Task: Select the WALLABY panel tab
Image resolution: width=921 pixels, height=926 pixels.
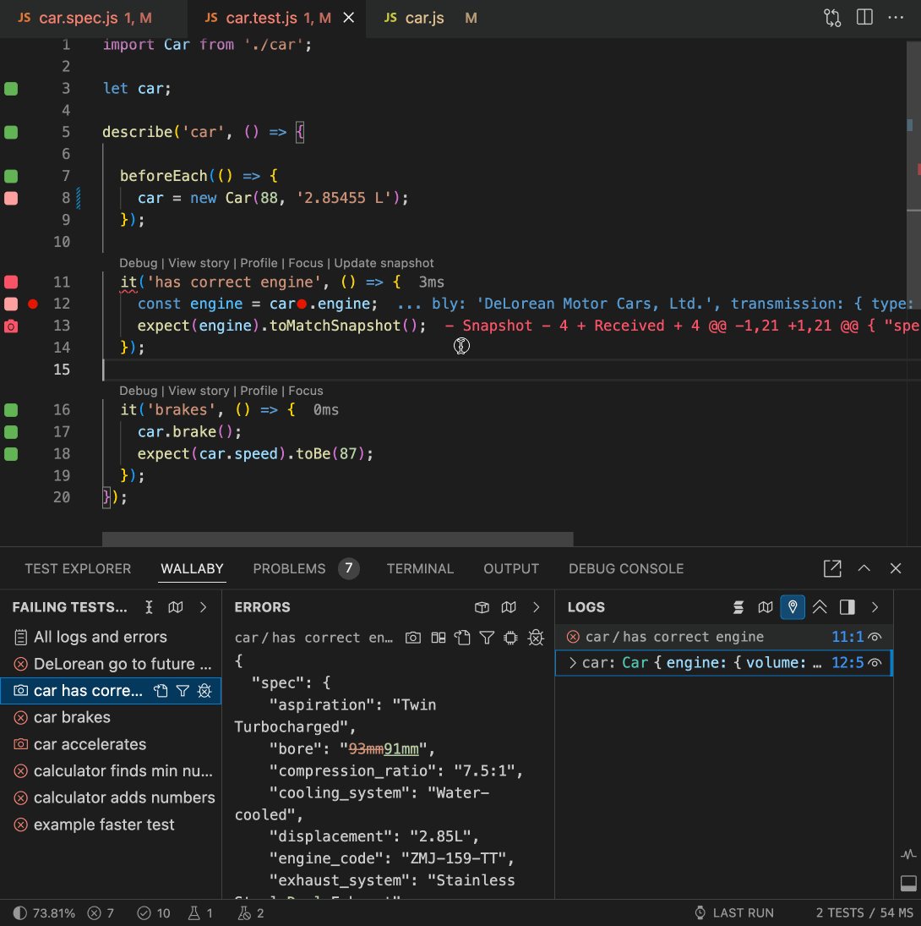Action: (x=192, y=569)
